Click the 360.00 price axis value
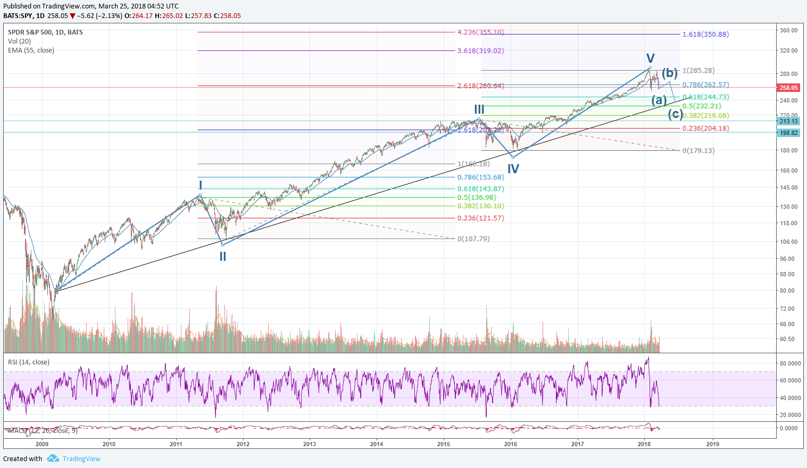The height and width of the screenshot is (468, 807). tap(788, 31)
